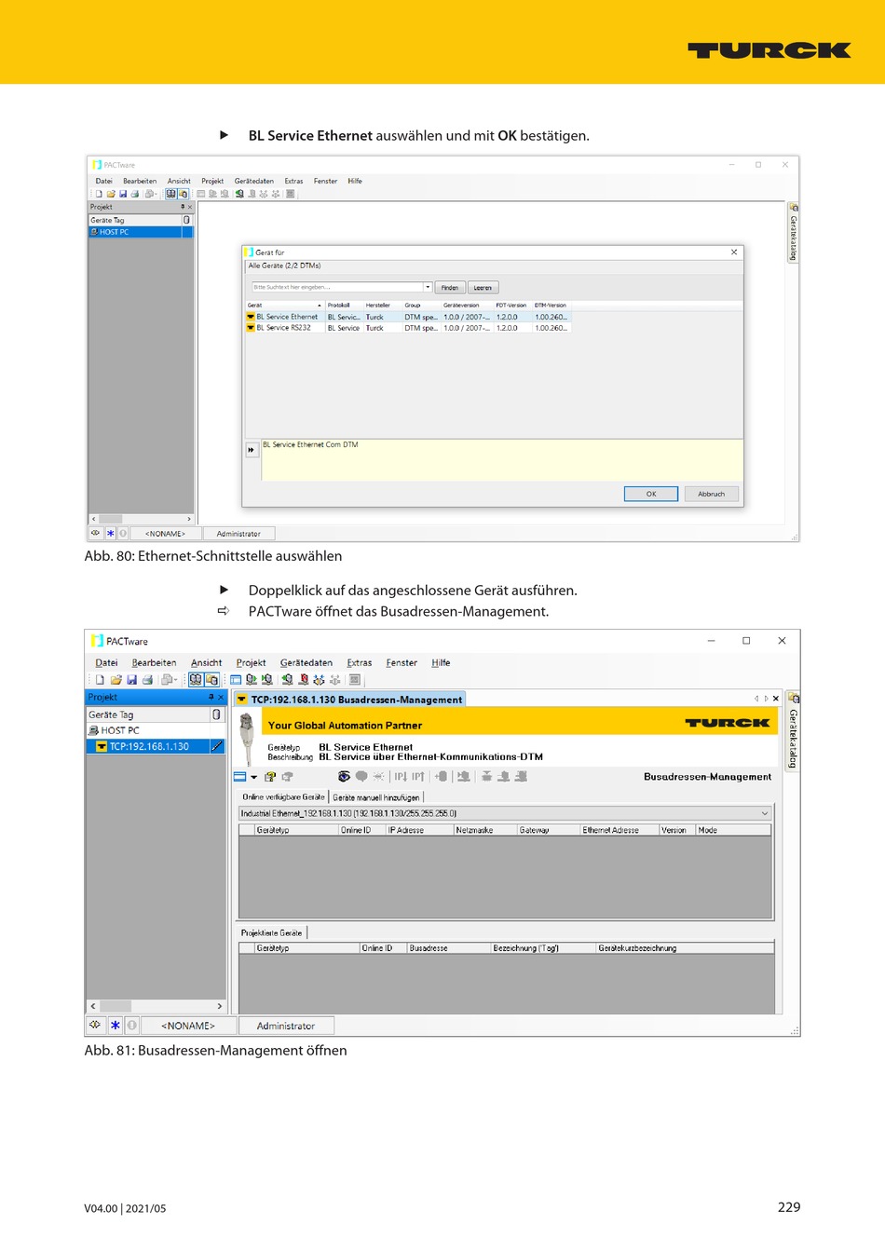Open Ansicht menu in lower PACTware window
885x1251 pixels.
206,663
